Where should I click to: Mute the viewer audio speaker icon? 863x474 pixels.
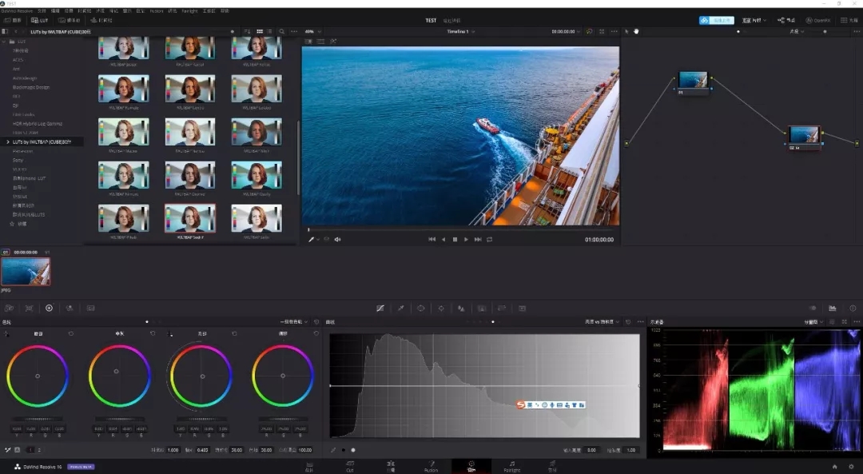[337, 240]
